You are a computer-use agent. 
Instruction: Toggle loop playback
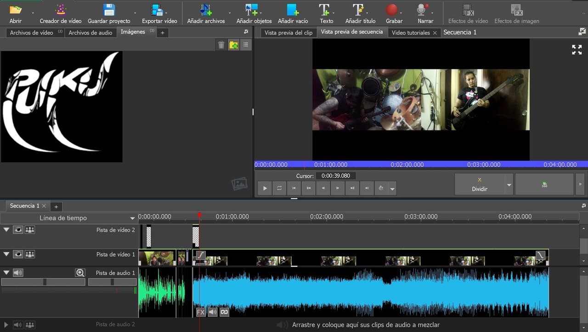click(279, 188)
